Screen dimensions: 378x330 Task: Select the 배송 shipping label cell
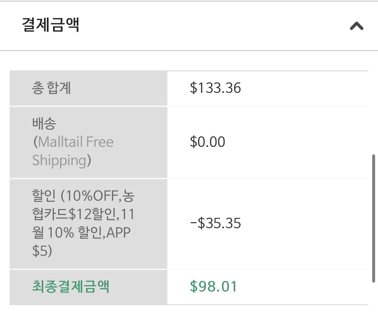89,142
